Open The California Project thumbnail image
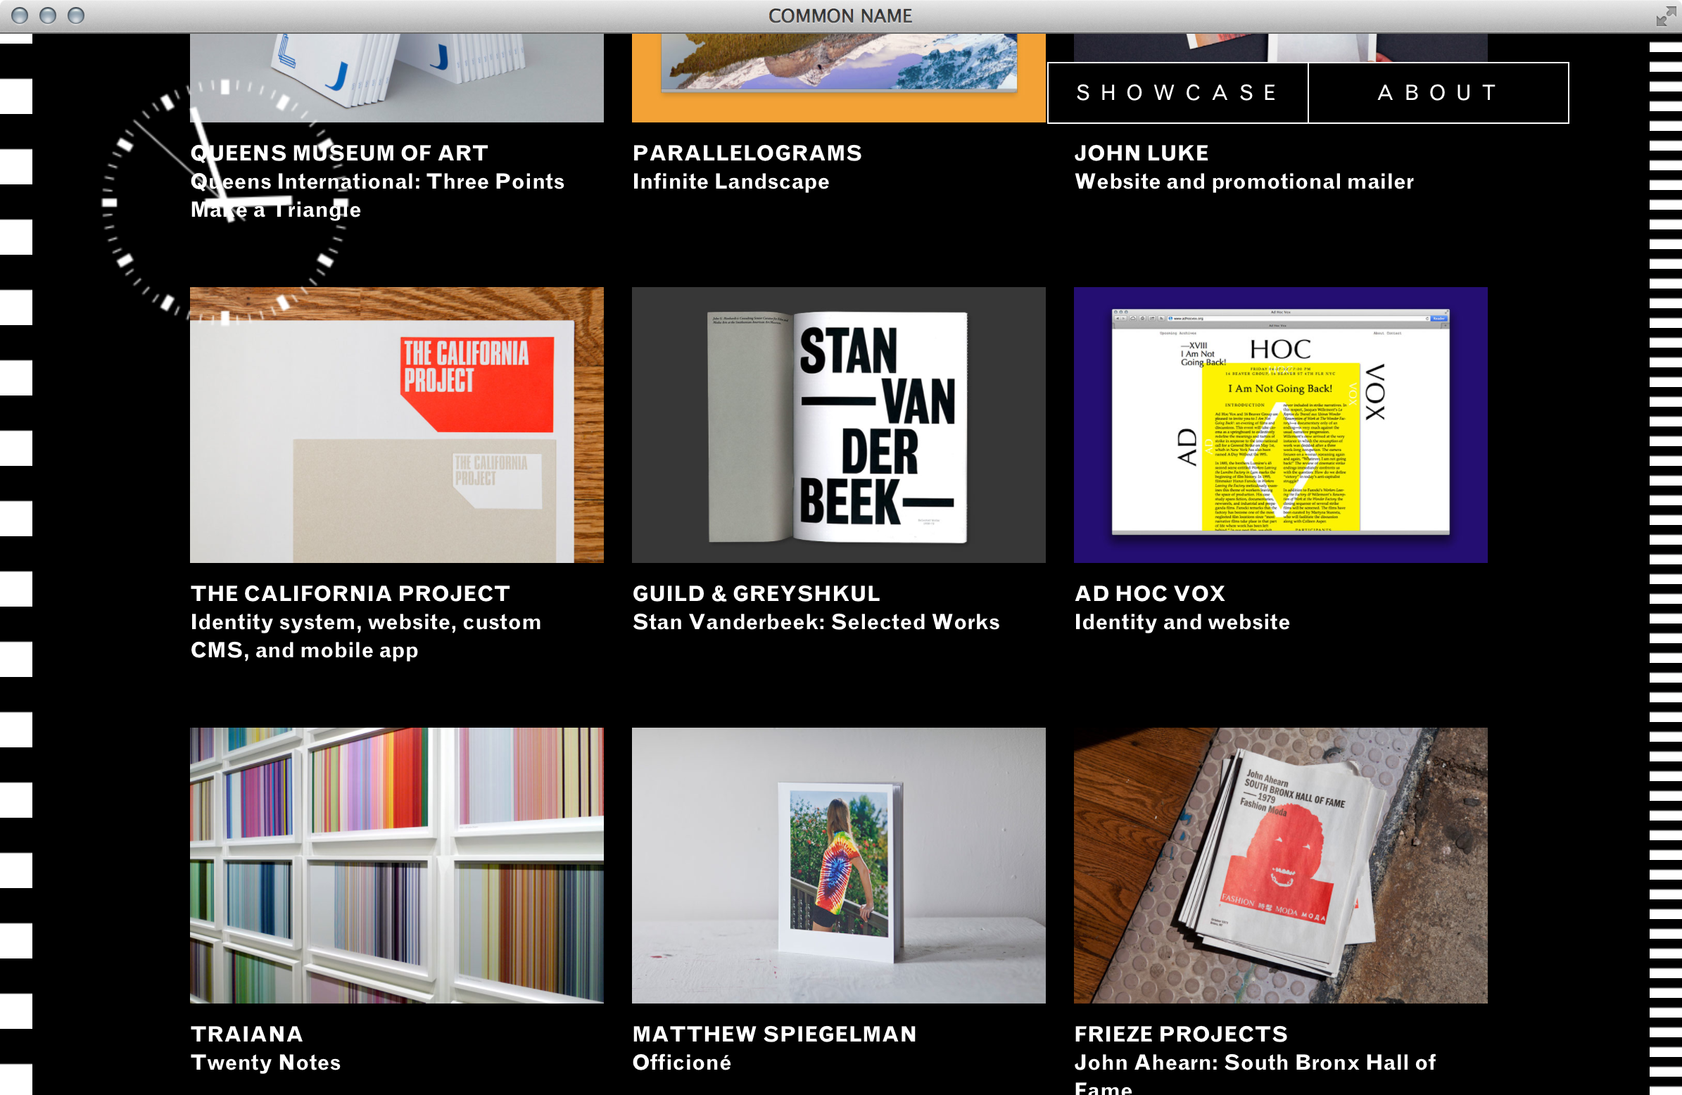Viewport: 1682px width, 1095px height. pyautogui.click(x=396, y=425)
